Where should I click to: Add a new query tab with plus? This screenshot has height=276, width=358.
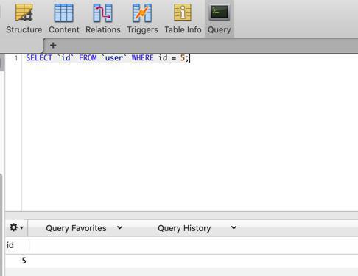click(x=53, y=46)
